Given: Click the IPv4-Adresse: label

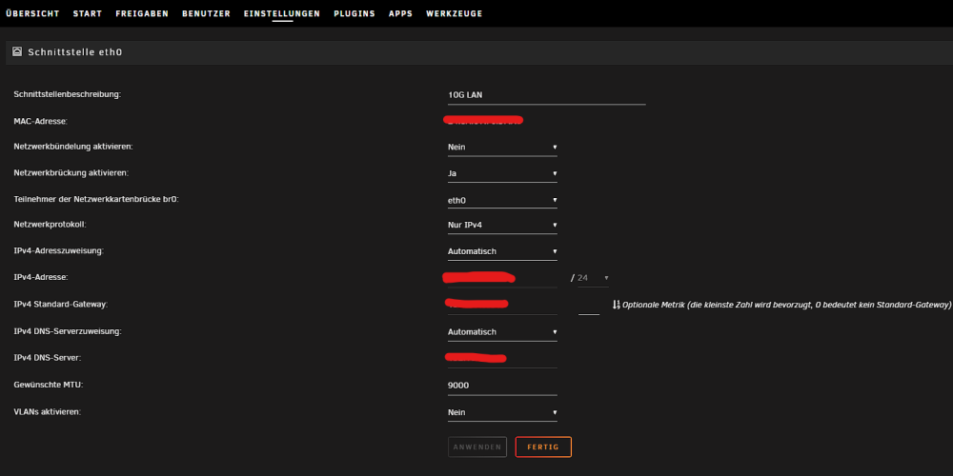Looking at the screenshot, I should (x=41, y=277).
